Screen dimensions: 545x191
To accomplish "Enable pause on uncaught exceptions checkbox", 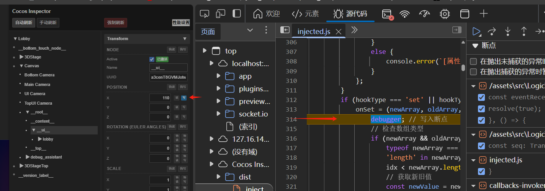I will click(474, 62).
